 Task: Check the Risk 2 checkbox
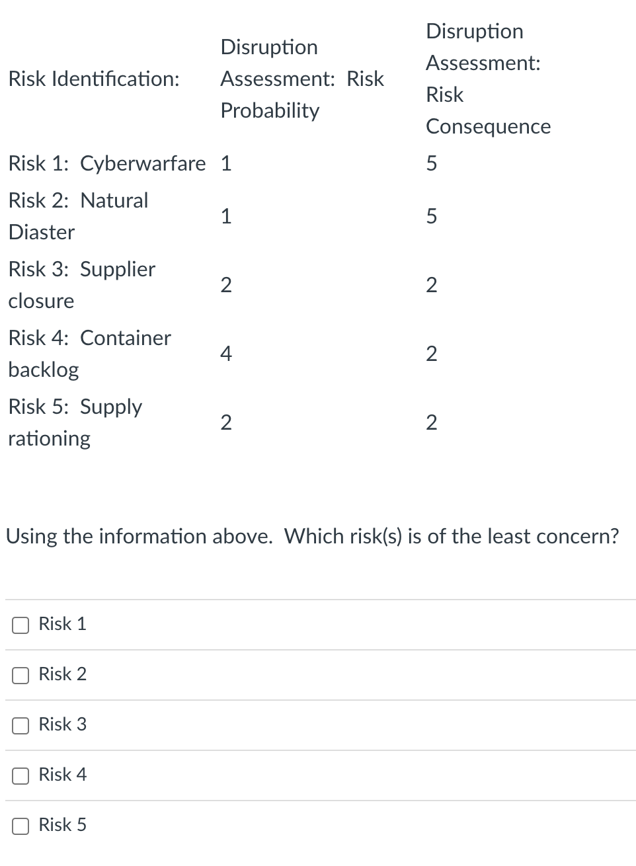(x=20, y=675)
